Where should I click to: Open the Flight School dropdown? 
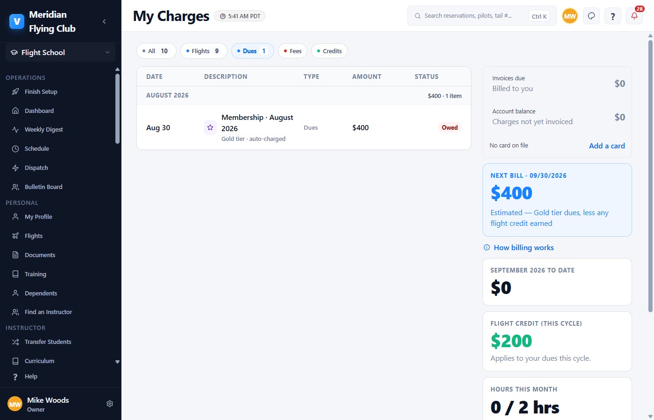click(x=61, y=52)
